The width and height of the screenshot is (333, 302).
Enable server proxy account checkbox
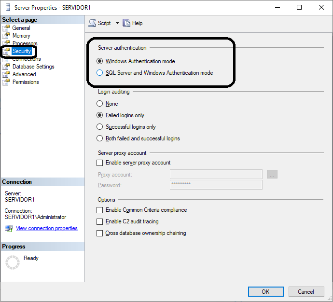100,163
